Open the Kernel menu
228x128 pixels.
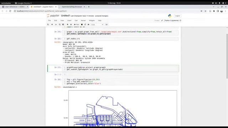[83, 21]
